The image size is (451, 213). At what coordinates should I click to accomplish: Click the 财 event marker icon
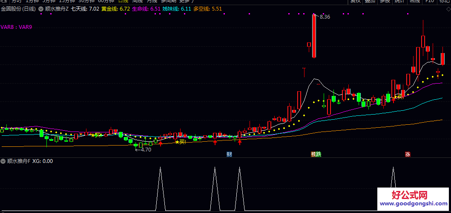tap(229, 154)
